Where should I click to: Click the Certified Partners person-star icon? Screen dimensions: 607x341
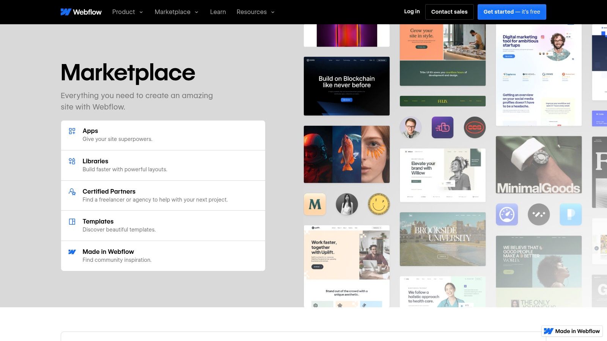coord(72,192)
